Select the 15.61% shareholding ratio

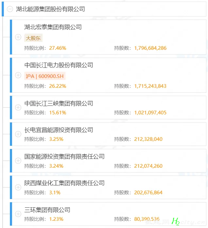(58, 113)
